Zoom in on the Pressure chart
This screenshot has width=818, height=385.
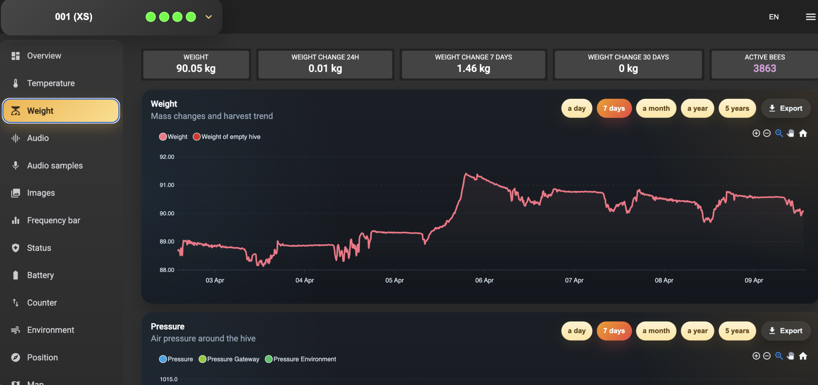click(x=756, y=356)
